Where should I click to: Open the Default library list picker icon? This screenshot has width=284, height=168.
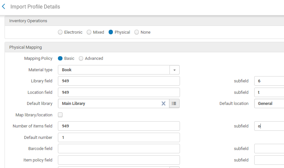174,104
